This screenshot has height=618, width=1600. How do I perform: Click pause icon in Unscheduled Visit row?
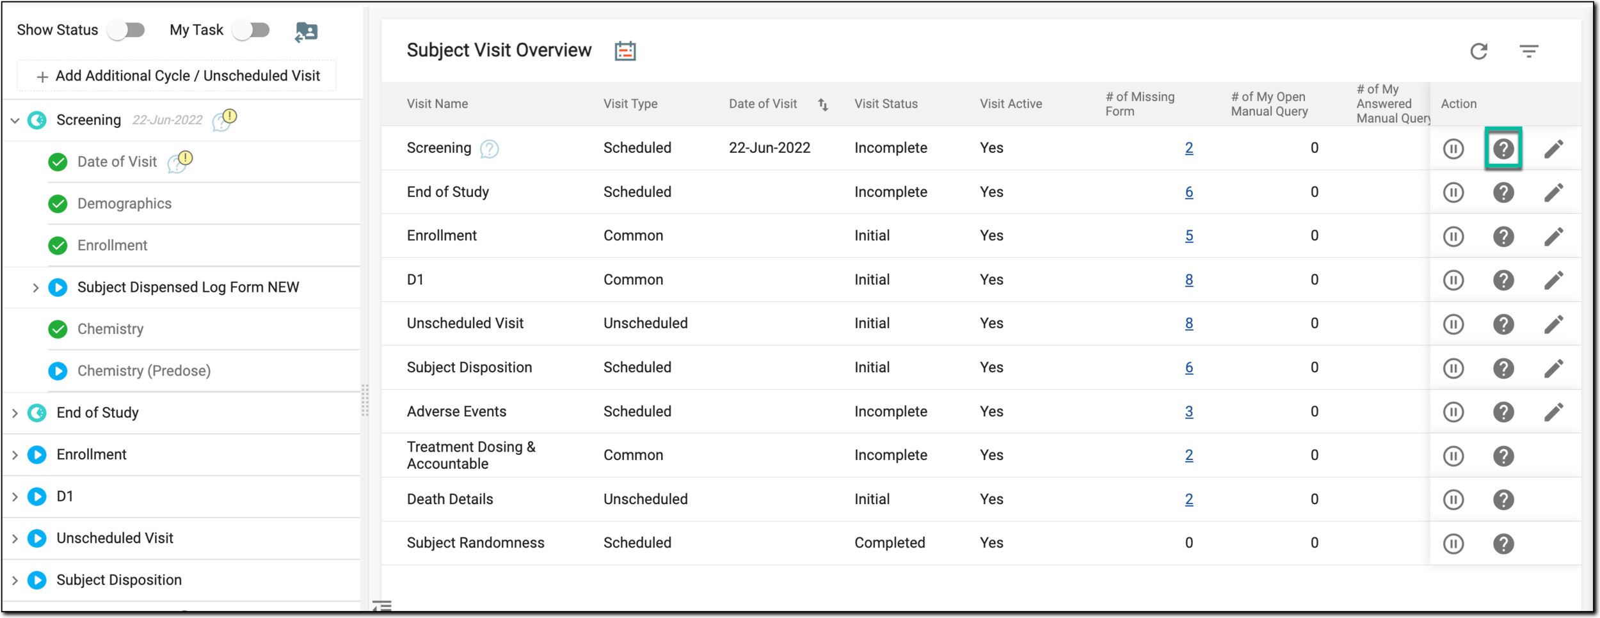point(1453,324)
